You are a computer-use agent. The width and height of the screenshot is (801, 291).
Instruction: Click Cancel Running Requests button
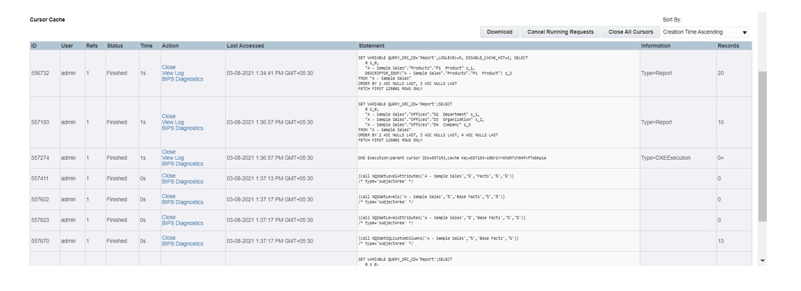click(x=560, y=32)
